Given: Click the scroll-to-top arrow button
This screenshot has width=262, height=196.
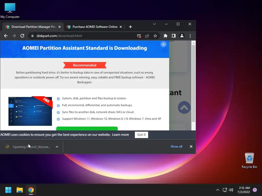Looking at the screenshot, I should pyautogui.click(x=184, y=107).
